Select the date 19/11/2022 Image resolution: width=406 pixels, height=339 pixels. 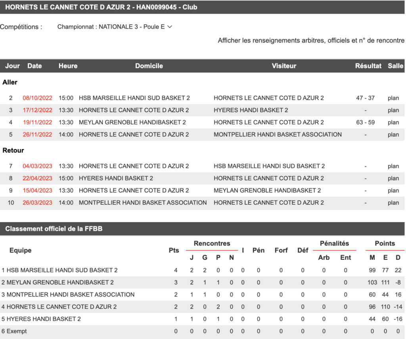(x=38, y=122)
